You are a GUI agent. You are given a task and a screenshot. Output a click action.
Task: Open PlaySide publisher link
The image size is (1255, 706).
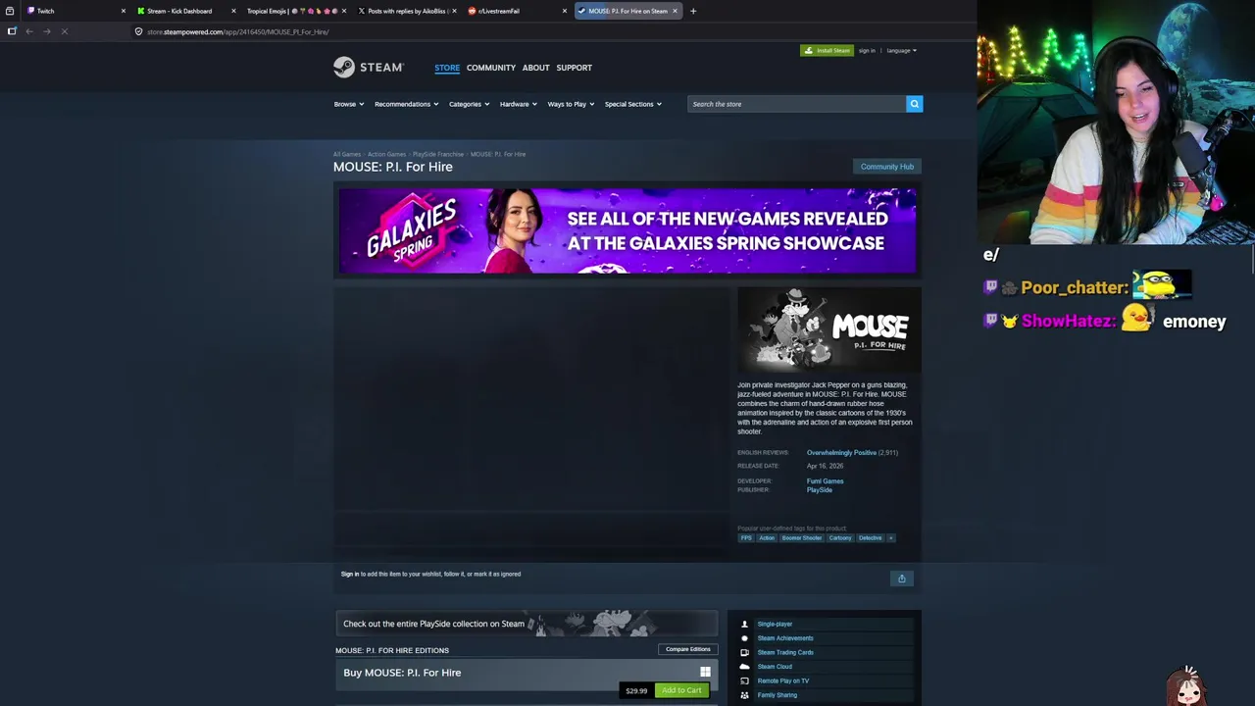click(819, 490)
